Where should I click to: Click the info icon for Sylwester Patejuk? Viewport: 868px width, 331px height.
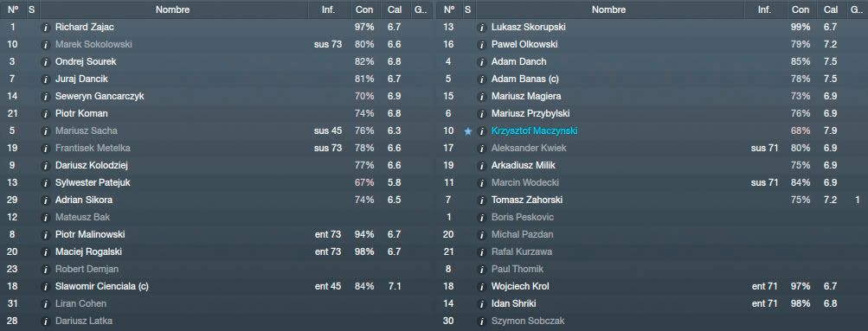(x=46, y=183)
